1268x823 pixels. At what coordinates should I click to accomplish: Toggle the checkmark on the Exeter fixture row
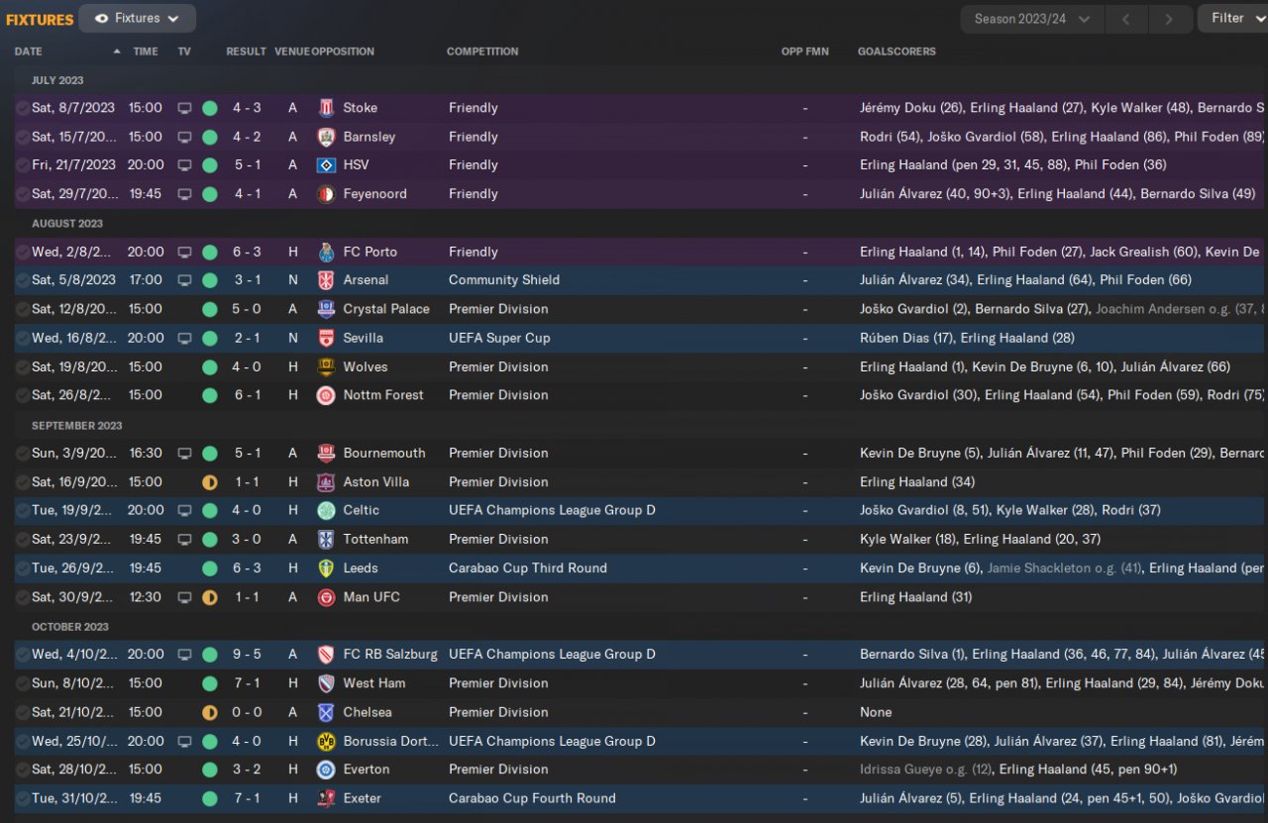[x=22, y=798]
